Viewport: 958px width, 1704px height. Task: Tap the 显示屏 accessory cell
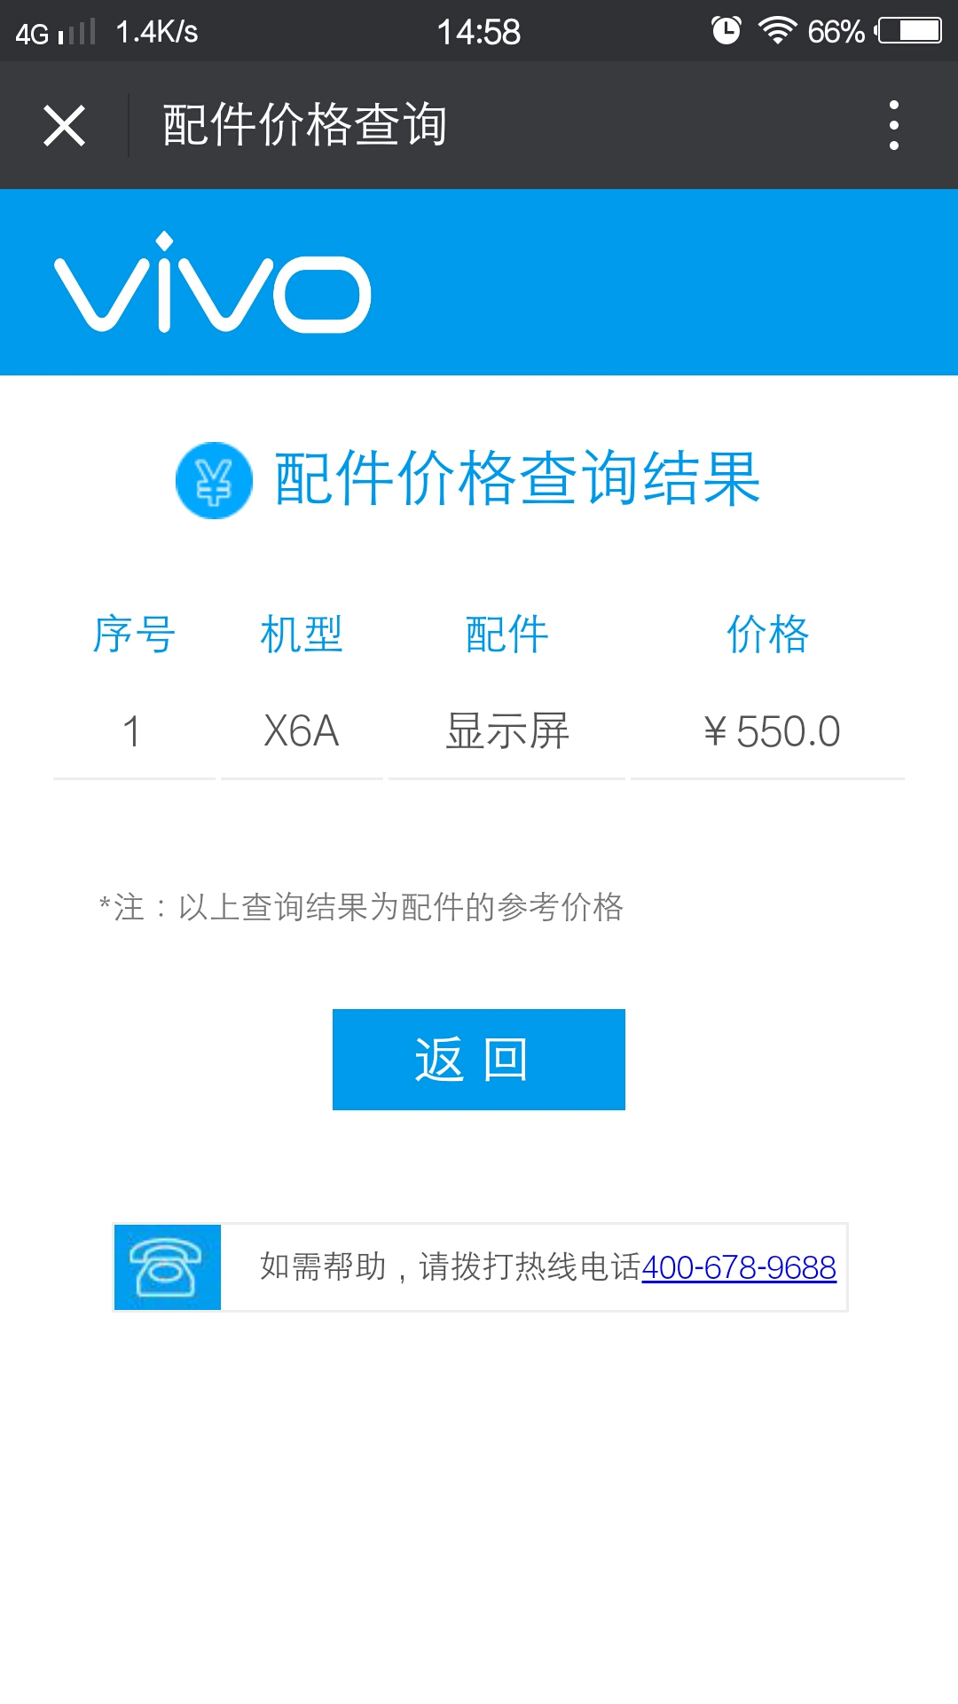pos(507,730)
